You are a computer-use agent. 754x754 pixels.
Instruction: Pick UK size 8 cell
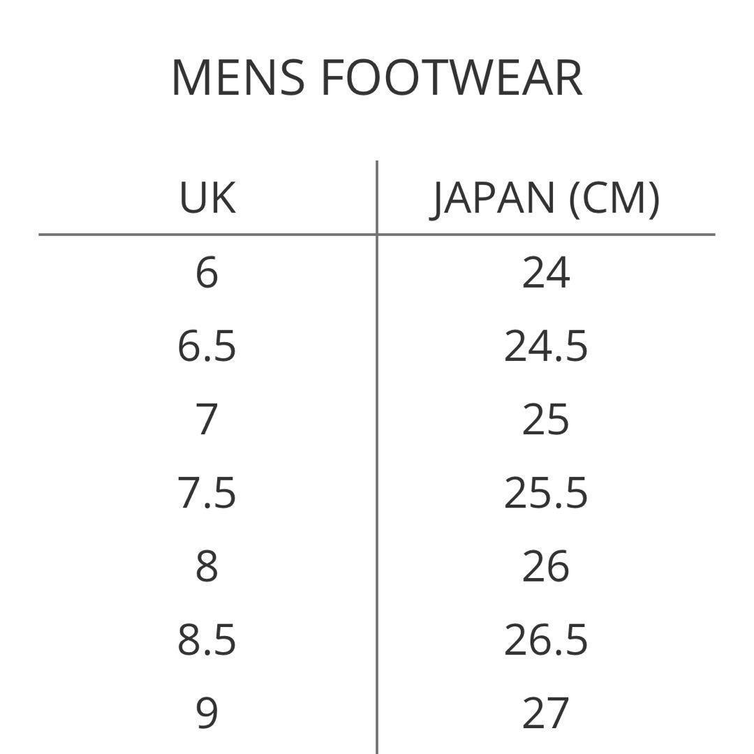tap(207, 567)
